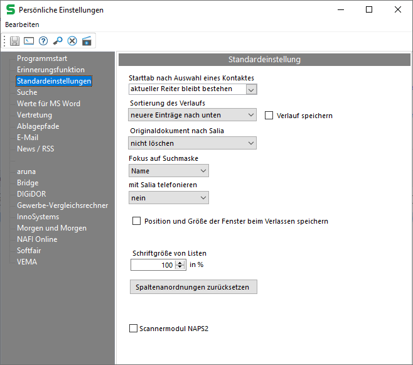Click the circled X cancel icon
This screenshot has height=365, width=413.
72,41
